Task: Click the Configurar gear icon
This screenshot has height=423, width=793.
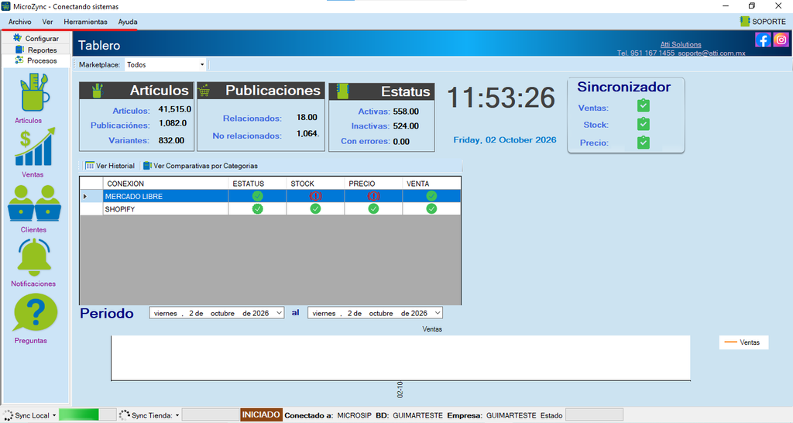Action: [x=18, y=38]
